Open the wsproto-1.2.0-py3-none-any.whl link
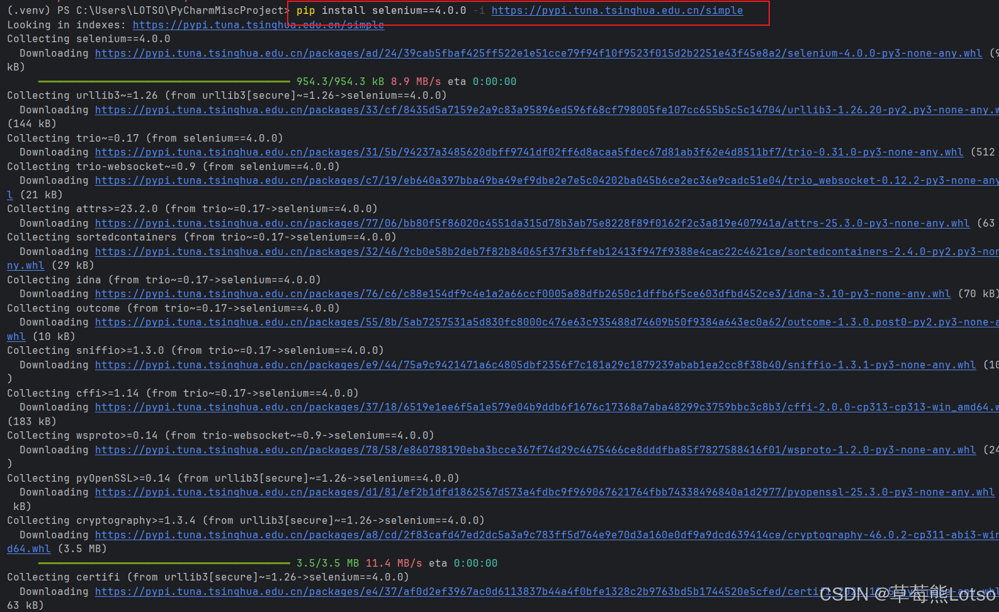Screen dimensions: 999x612 (x=535, y=450)
